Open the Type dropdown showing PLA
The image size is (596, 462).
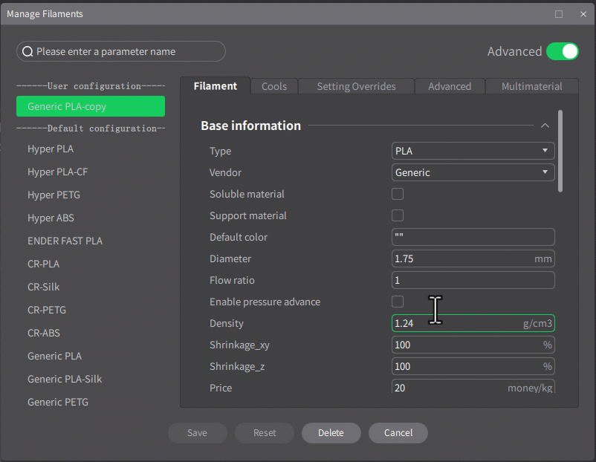point(473,151)
